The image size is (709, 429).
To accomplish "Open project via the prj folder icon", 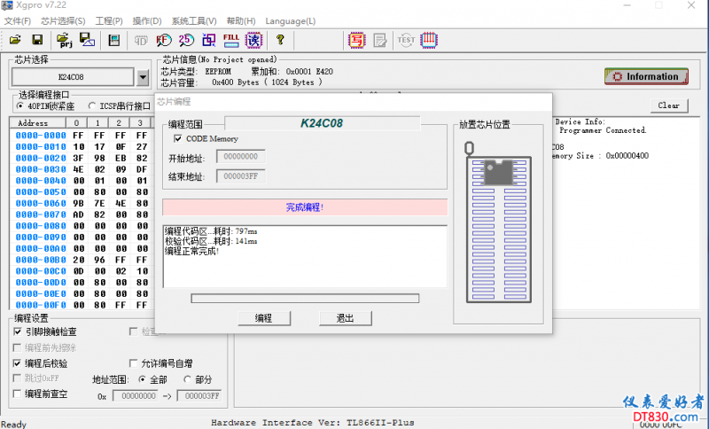I will coord(65,39).
